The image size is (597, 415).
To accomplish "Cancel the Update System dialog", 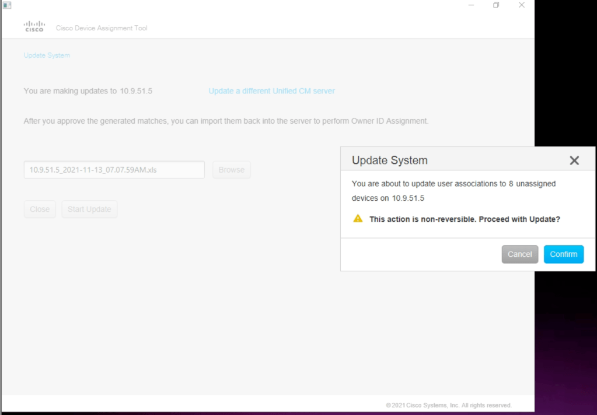I will tap(519, 254).
